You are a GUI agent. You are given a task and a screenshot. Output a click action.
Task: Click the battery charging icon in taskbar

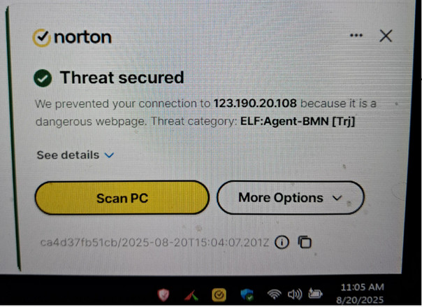click(315, 294)
